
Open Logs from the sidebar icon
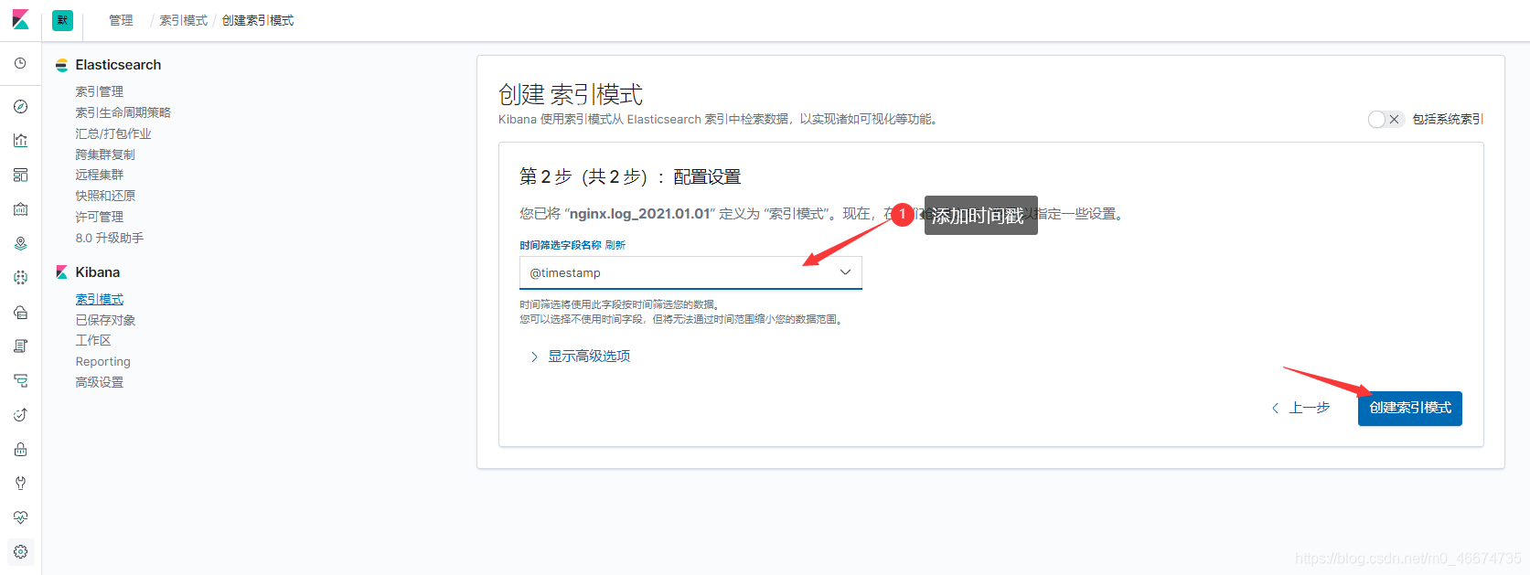(x=20, y=346)
